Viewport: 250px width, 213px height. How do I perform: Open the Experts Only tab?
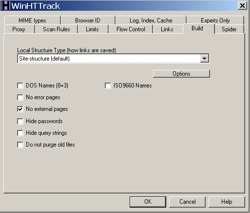coord(215,21)
